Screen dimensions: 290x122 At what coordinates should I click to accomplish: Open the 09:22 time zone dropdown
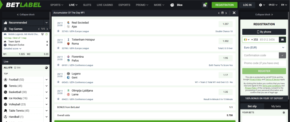click(x=273, y=5)
